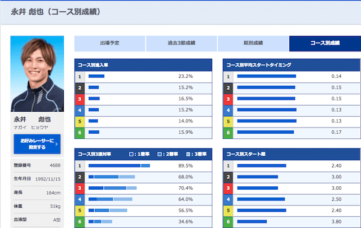The image size is (361, 228).
Task: Open the 出場予定 tab
Action: point(110,43)
